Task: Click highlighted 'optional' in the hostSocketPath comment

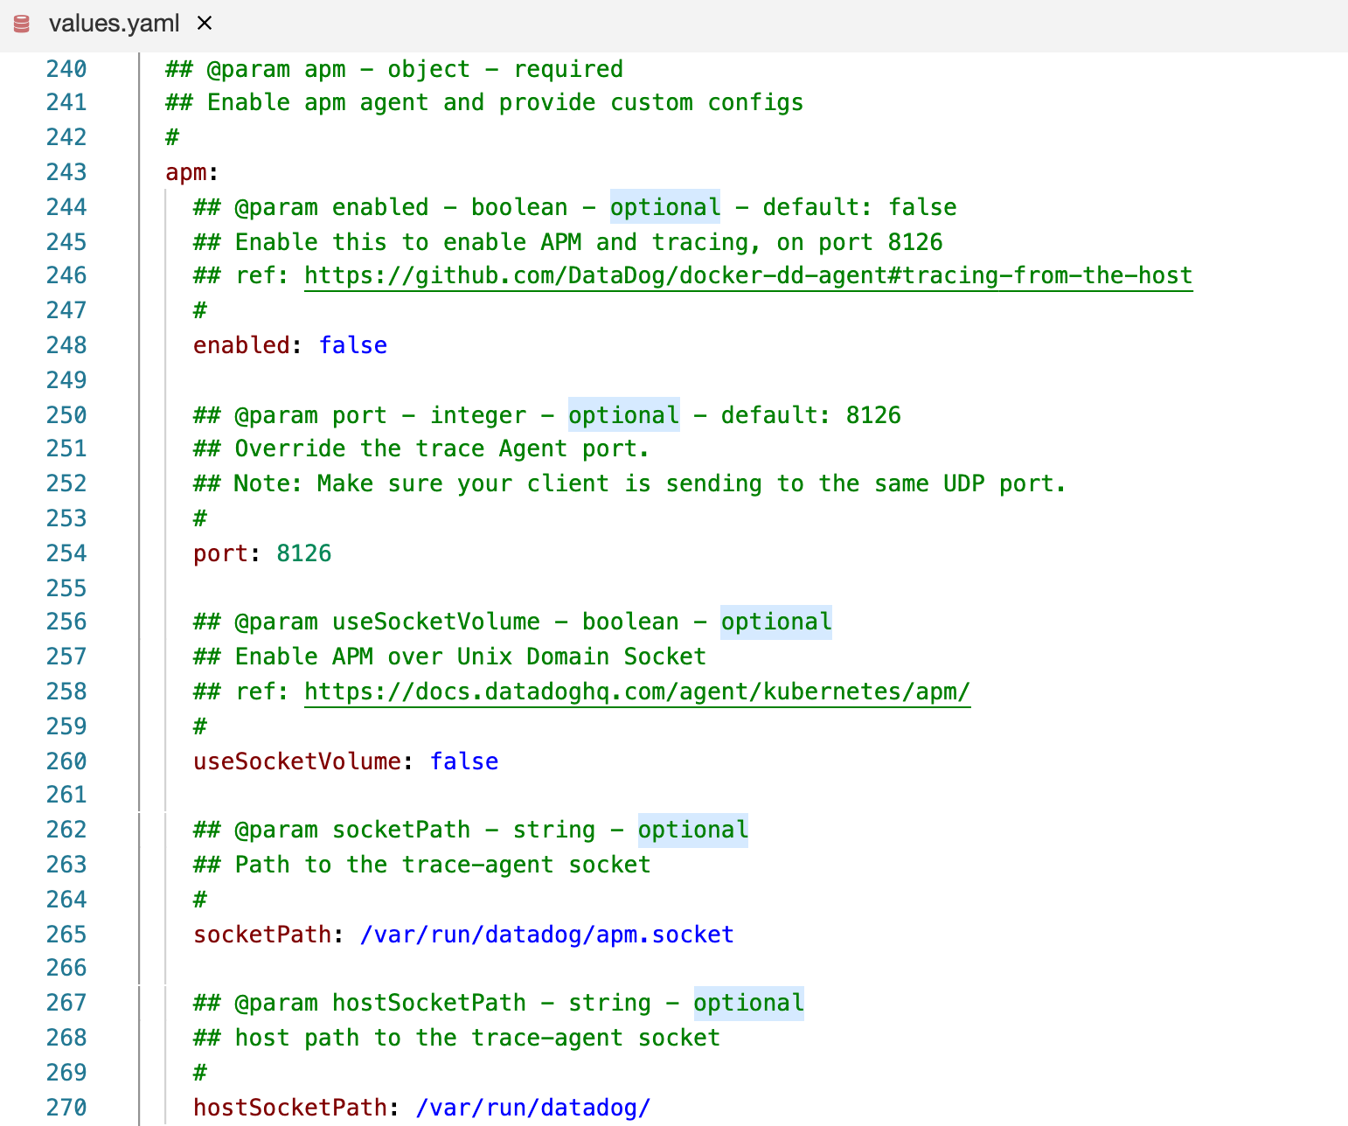Action: pos(748,1003)
